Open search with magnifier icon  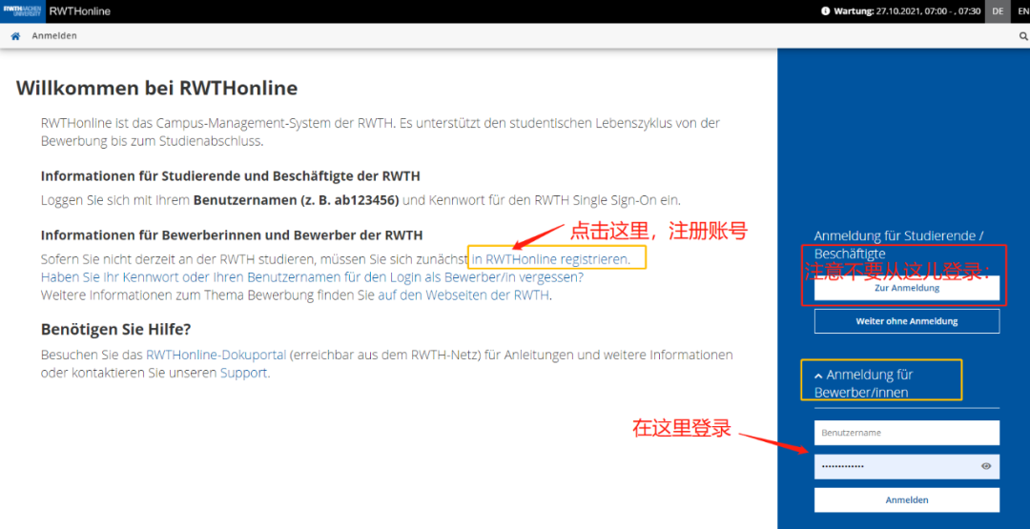point(1023,36)
